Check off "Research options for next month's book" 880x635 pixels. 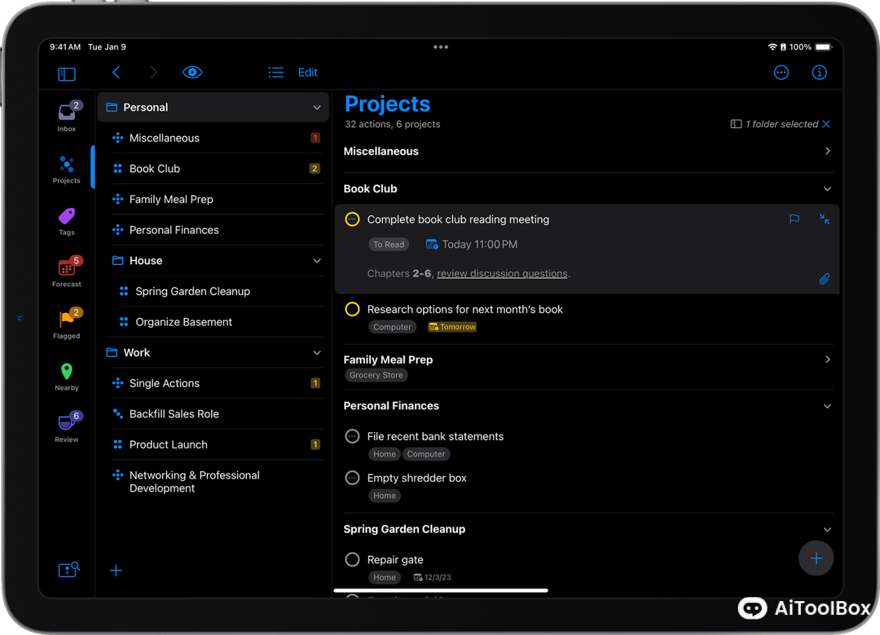click(x=352, y=309)
